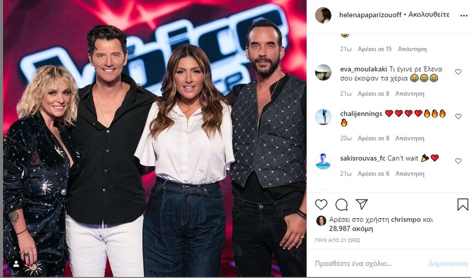Image resolution: width=471 pixels, height=278 pixels.
Task: Share the post via paper plane icon
Action: coord(362,204)
